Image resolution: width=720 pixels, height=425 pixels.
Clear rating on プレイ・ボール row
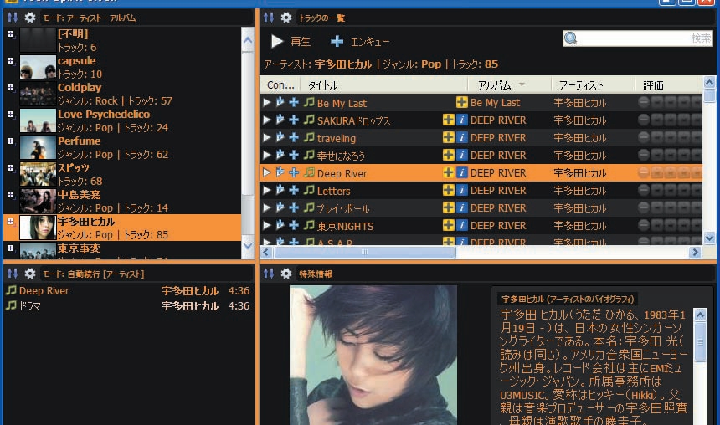(644, 207)
